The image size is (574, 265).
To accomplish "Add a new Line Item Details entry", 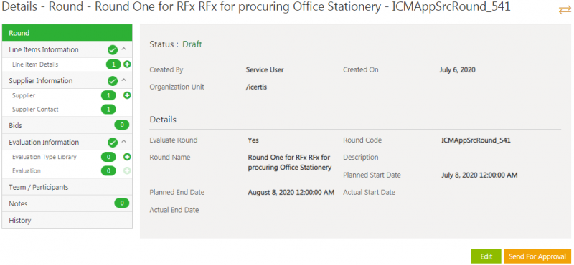I will (127, 64).
